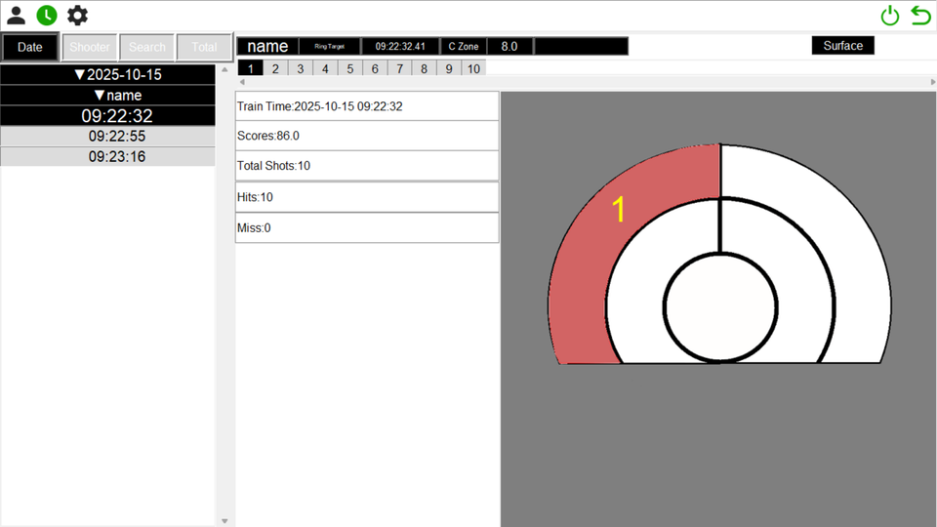Collapse the name shooter group

pyautogui.click(x=107, y=96)
